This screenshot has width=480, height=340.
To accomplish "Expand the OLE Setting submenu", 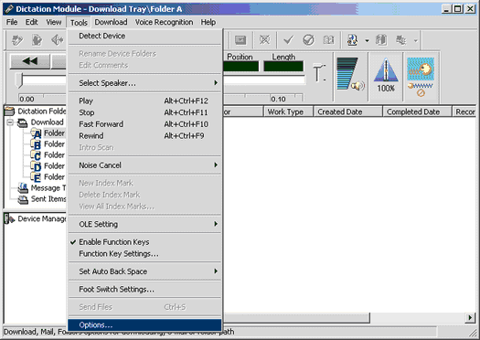I will 144,224.
